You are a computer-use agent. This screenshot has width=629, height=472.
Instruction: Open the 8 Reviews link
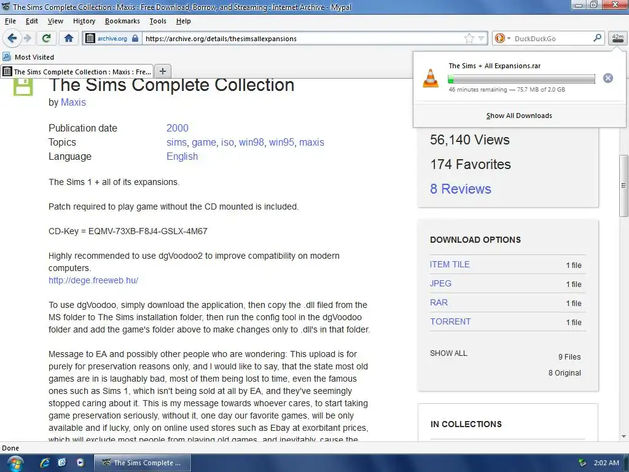(x=461, y=189)
